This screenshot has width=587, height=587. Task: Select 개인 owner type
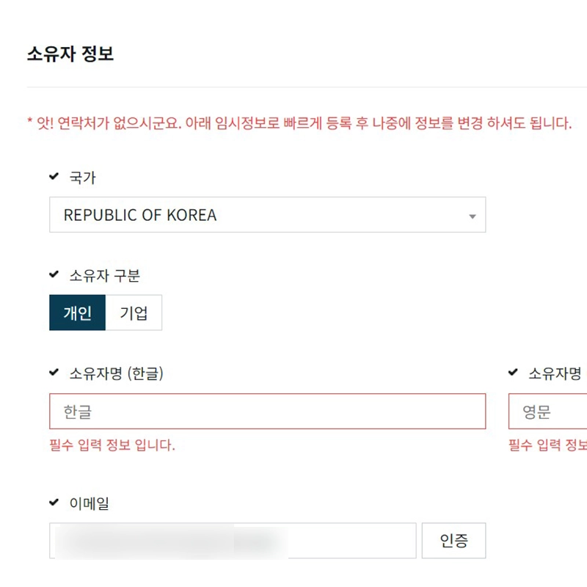tap(77, 312)
